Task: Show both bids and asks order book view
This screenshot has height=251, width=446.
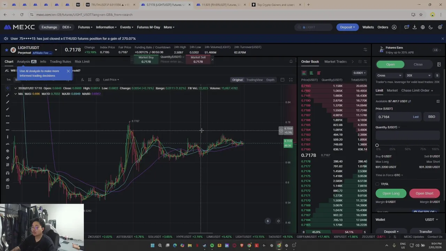Action: [x=304, y=73]
